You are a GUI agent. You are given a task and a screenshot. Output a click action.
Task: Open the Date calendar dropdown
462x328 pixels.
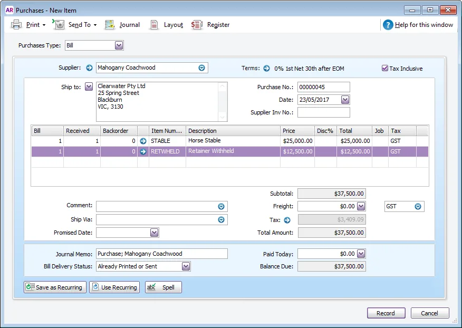(345, 100)
